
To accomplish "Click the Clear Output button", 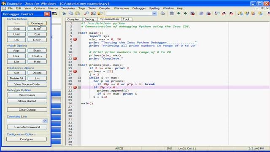I will (27, 110).
